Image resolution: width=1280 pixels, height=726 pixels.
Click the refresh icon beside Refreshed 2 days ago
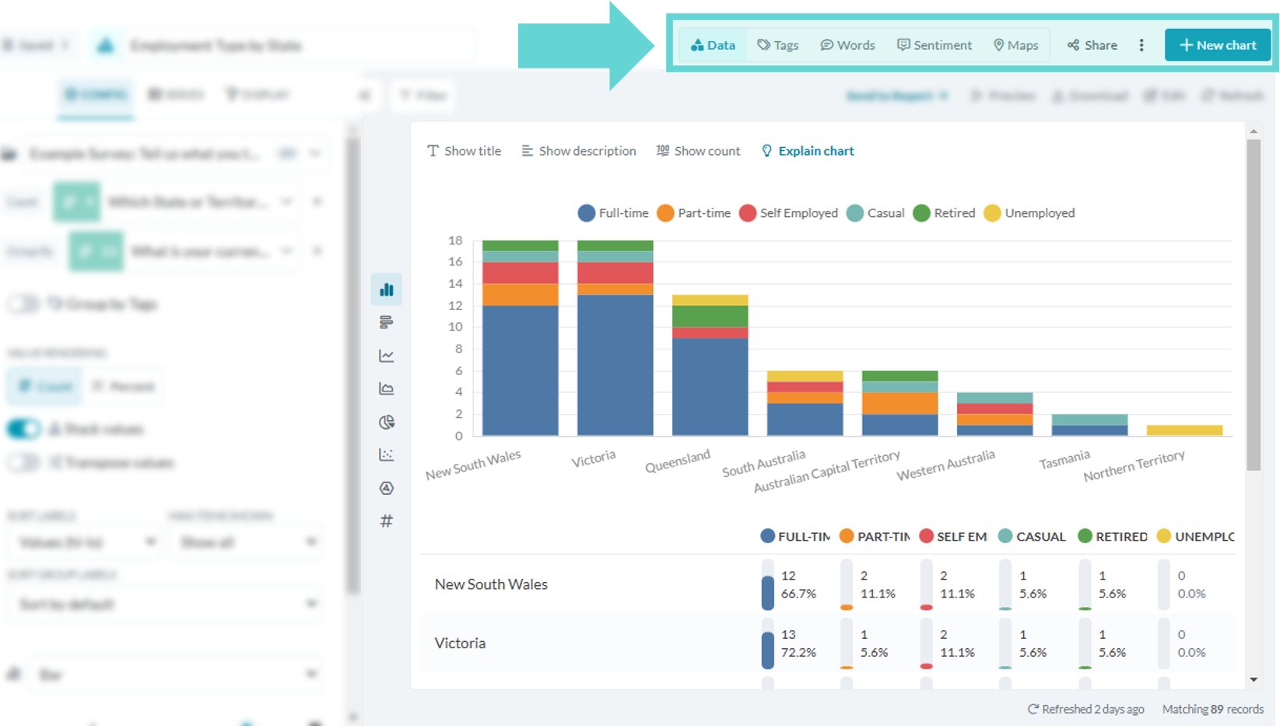1033,709
